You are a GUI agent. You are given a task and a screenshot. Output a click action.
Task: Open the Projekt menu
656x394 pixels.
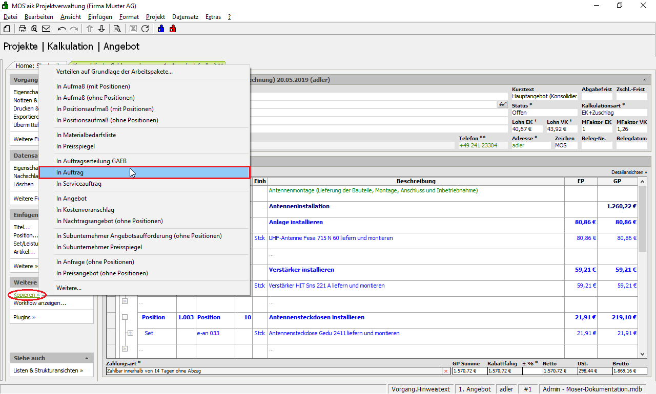click(155, 17)
